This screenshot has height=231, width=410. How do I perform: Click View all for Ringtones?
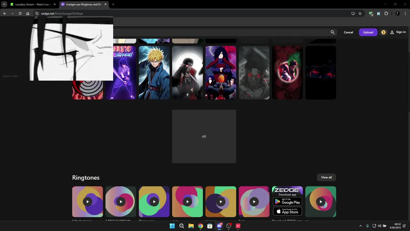[x=326, y=177]
